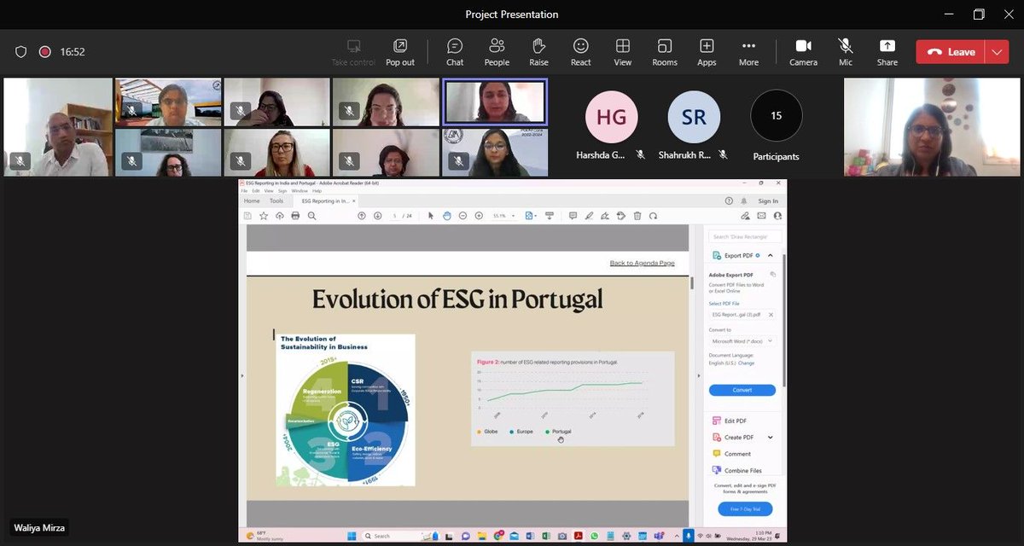Open the People panel
1024x546 pixels.
point(497,52)
